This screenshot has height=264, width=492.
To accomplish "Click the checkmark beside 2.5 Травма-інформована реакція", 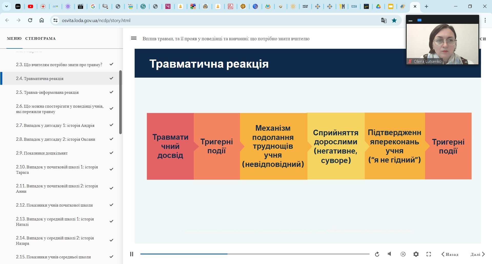I will point(111,92).
